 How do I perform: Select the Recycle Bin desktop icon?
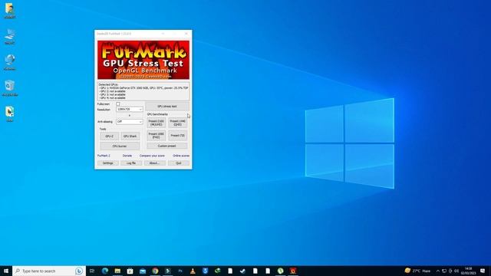(x=10, y=88)
